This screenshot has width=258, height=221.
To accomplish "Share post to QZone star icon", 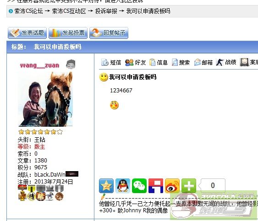I will (x=106, y=186).
